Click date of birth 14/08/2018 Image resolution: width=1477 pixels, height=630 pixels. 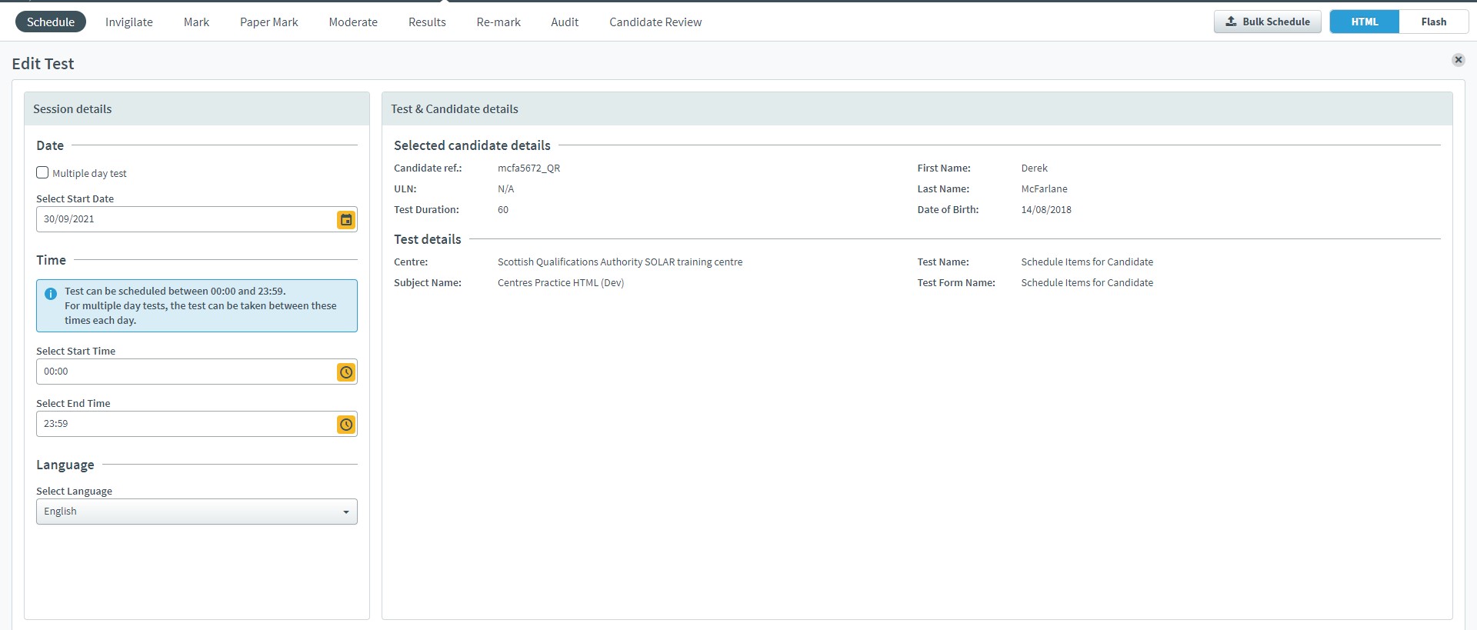coord(1046,209)
